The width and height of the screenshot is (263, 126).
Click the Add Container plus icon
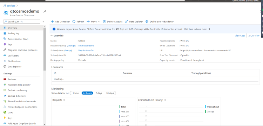click(x=52, y=22)
